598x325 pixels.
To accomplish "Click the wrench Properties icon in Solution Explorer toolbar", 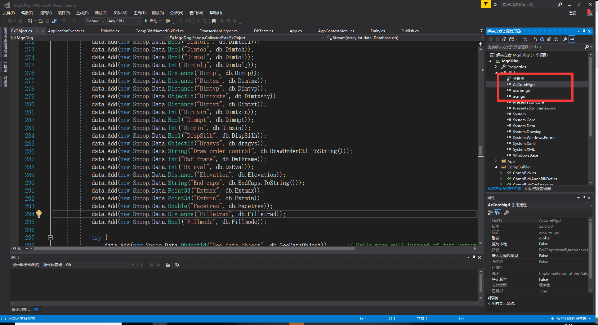I will coord(565,39).
